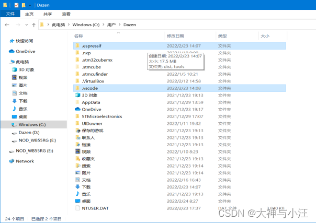Click the 链接 folder icon
Viewport: 316px width, 223px height.
[77, 145]
